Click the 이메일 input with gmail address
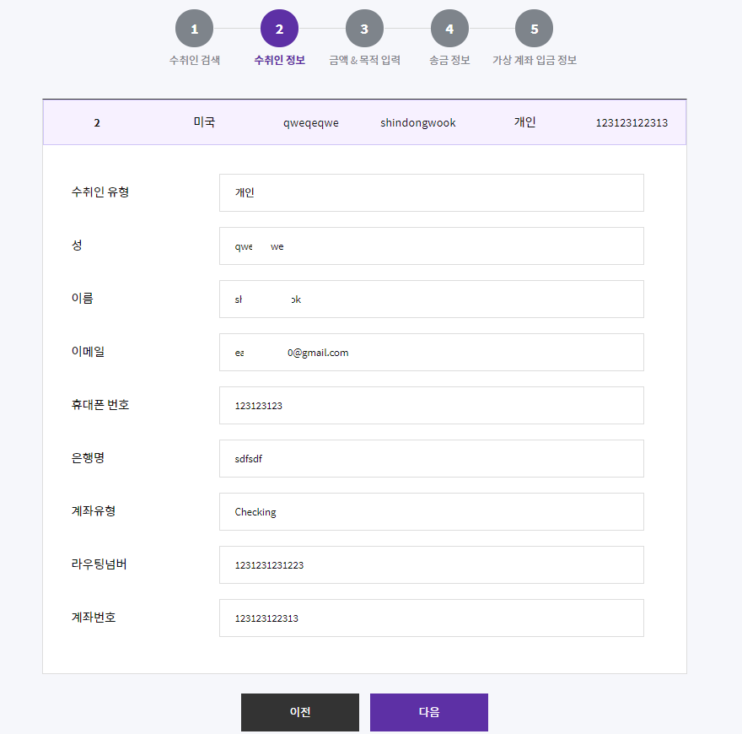This screenshot has width=742, height=734. click(432, 353)
